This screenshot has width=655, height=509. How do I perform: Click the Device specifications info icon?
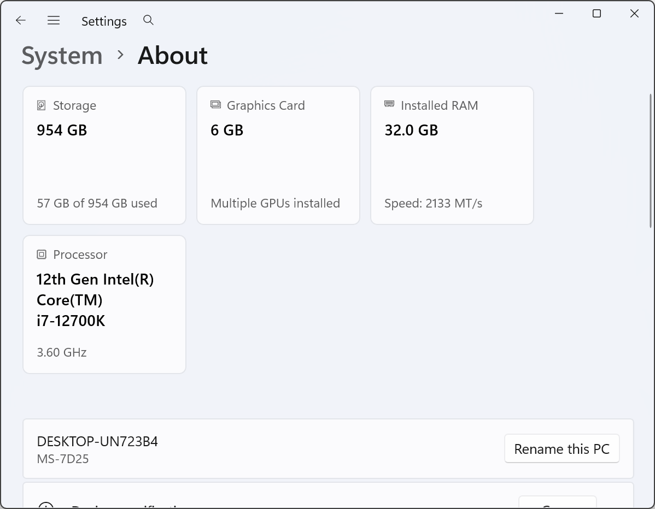(x=46, y=506)
